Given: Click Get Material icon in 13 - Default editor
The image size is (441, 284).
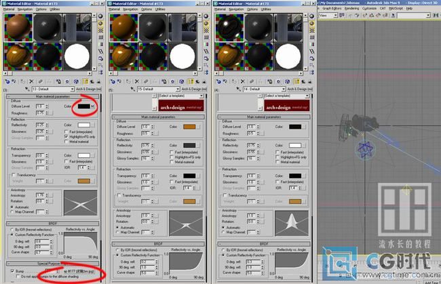Looking at the screenshot, I should (7, 81).
